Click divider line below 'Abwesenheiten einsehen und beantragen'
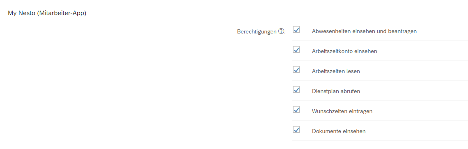 point(380,40)
